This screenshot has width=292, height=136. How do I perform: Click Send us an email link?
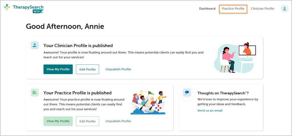point(210,110)
